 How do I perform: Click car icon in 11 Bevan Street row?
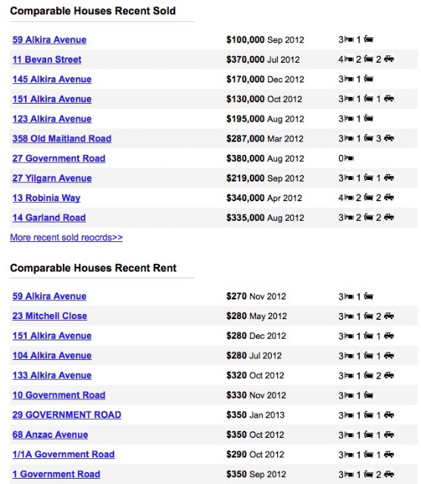pos(389,59)
